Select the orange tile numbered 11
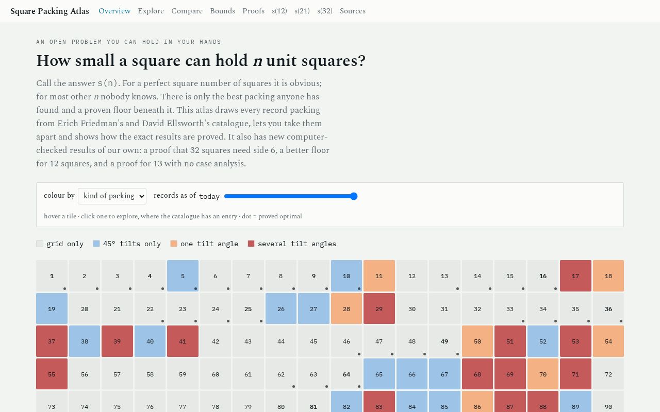This screenshot has width=660, height=412. (379, 276)
